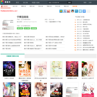Select the 科幻小说 category tab
Image resolution: width=97 pixels, height=97 pixels.
[58, 6]
